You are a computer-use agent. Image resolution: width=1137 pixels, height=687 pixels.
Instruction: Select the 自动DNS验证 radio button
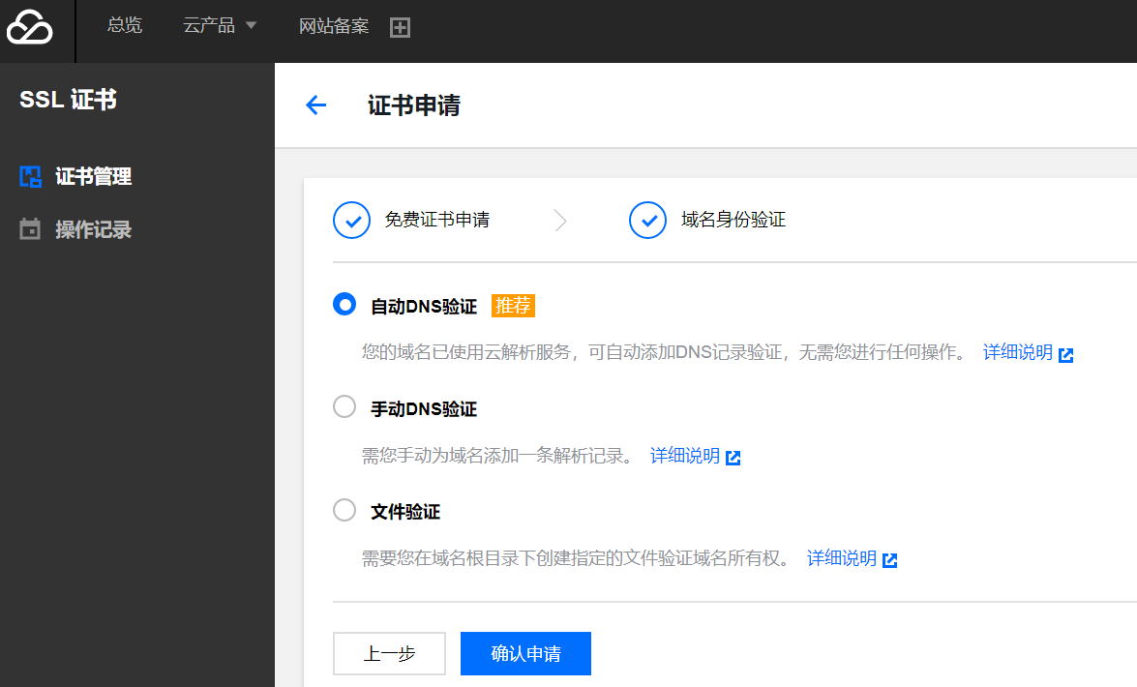pyautogui.click(x=344, y=304)
